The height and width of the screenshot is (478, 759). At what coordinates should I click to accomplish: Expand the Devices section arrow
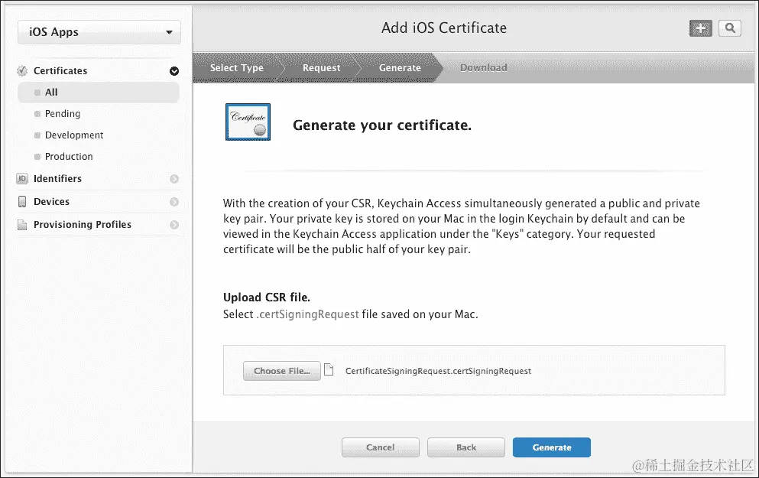click(174, 201)
